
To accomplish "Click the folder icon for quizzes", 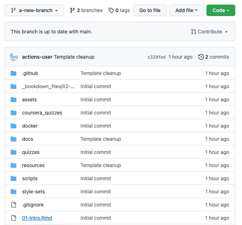I will point(14,152).
